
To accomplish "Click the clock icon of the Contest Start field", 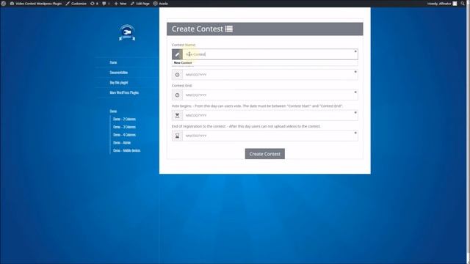I will pos(177,75).
